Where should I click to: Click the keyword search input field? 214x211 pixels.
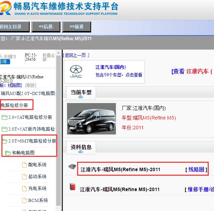pos(8,56)
